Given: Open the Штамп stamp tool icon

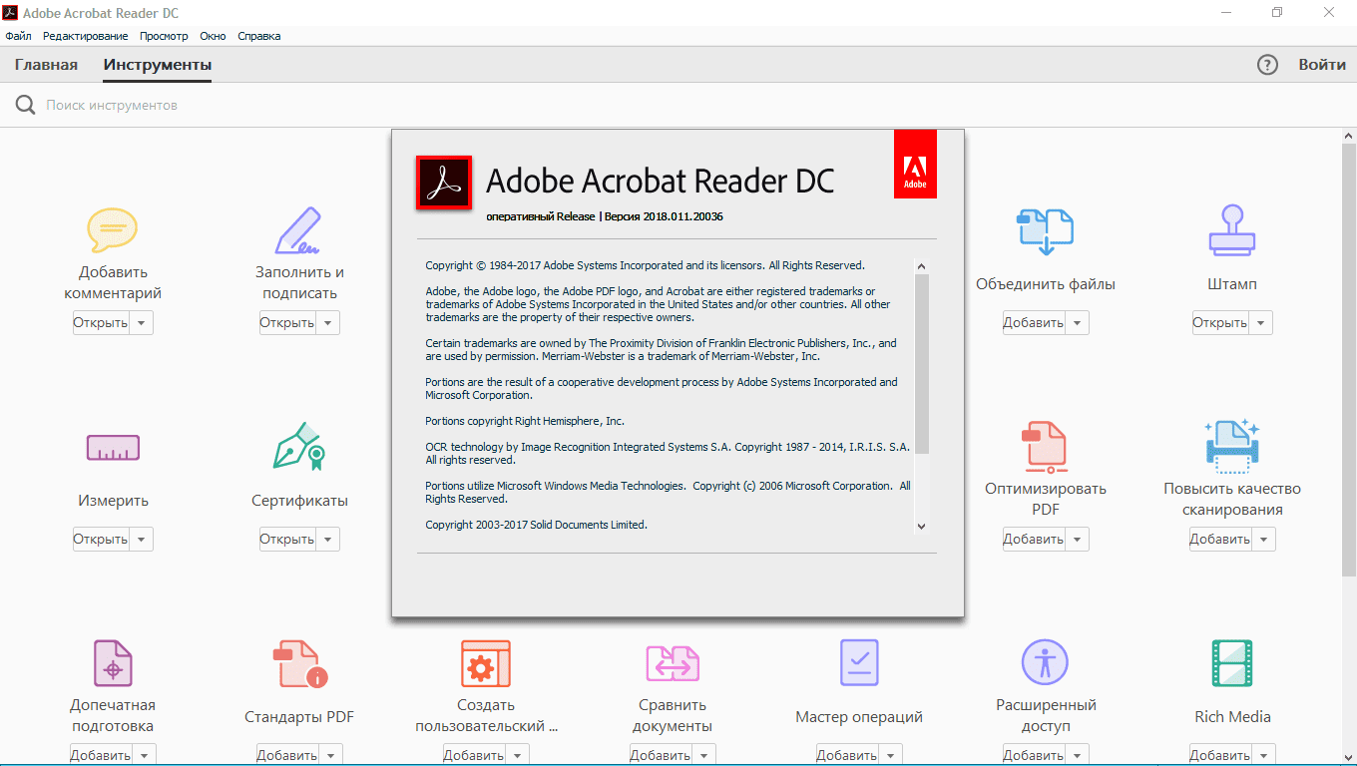Looking at the screenshot, I should tap(1231, 231).
